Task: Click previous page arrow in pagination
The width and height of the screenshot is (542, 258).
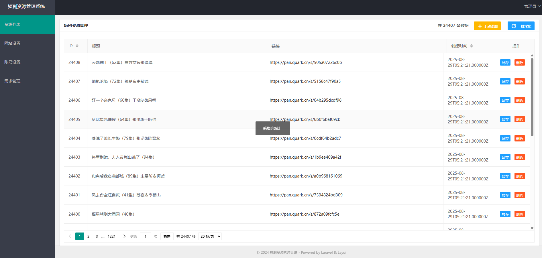Action: click(70, 236)
